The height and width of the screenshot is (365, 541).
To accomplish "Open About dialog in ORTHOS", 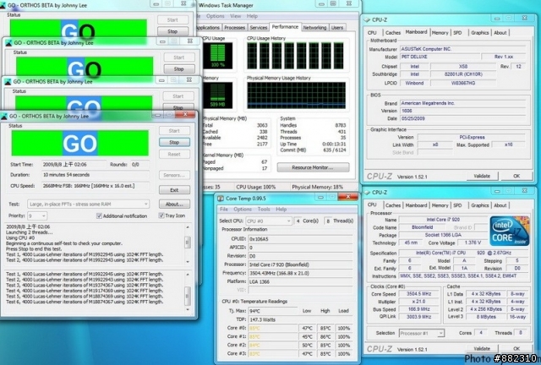I will (x=174, y=204).
